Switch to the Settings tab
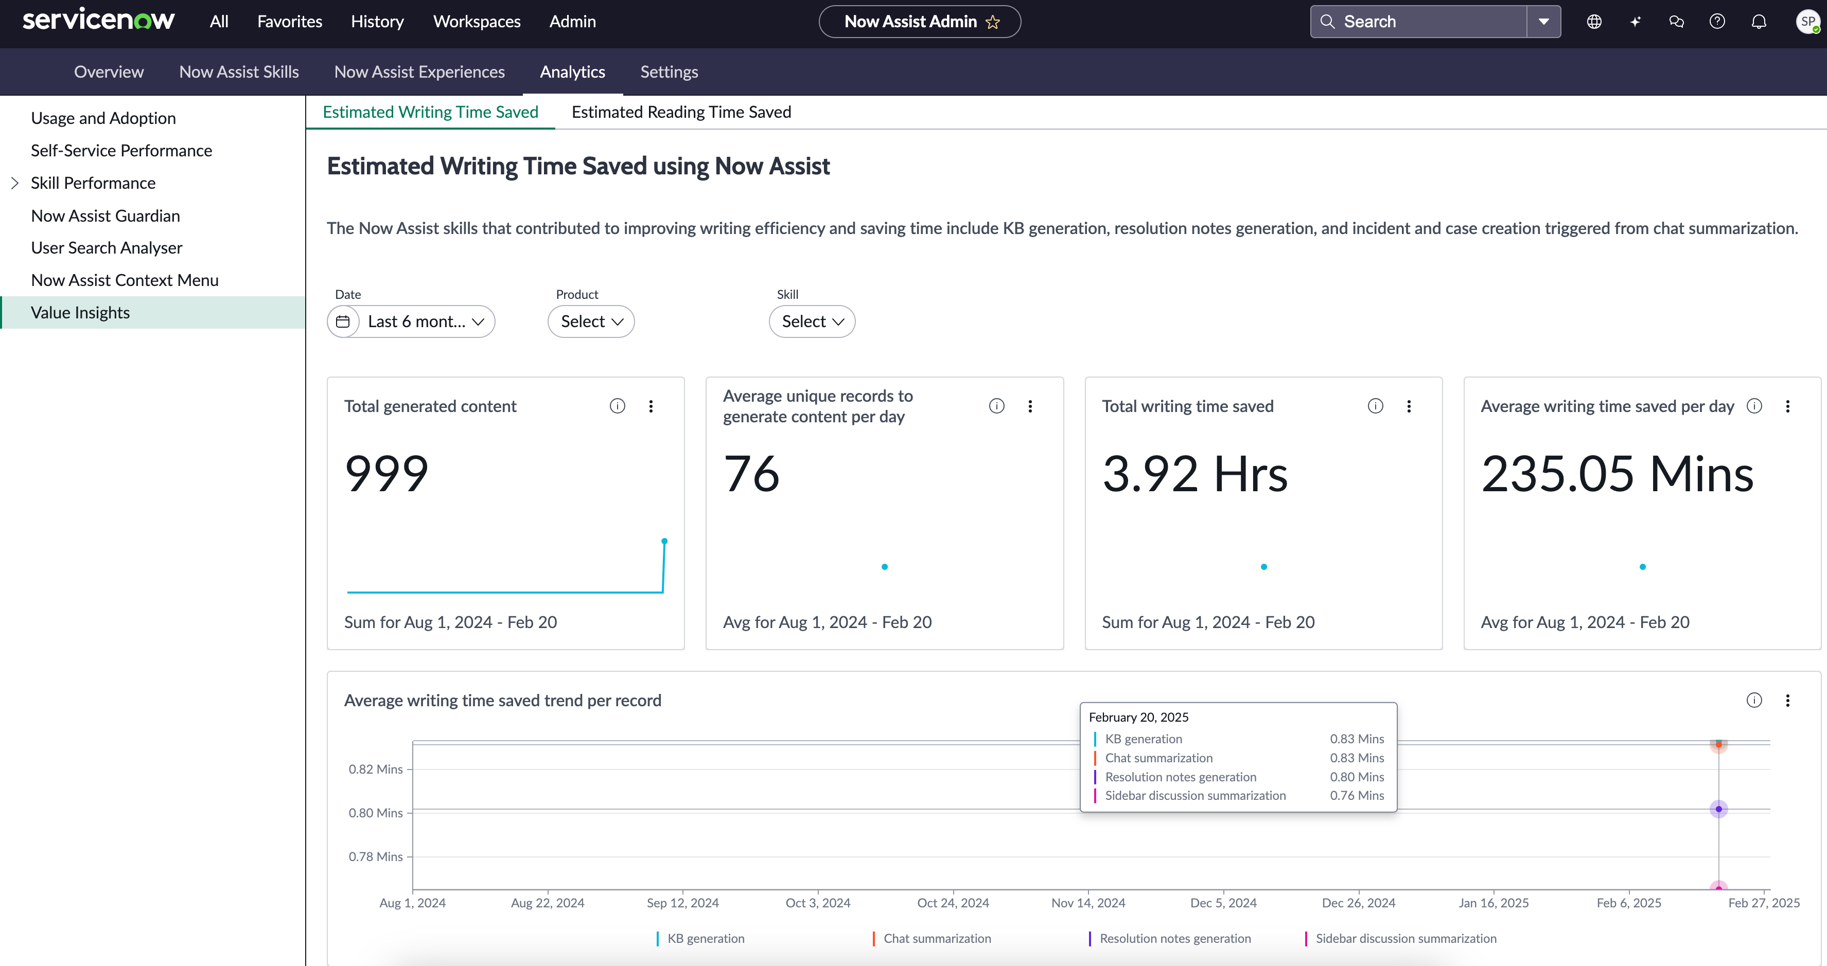 coord(669,71)
